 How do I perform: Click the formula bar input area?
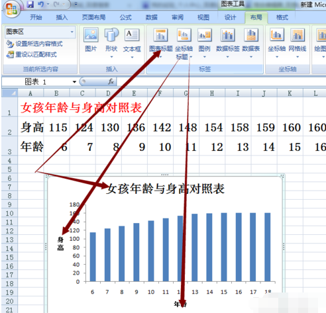[221, 82]
